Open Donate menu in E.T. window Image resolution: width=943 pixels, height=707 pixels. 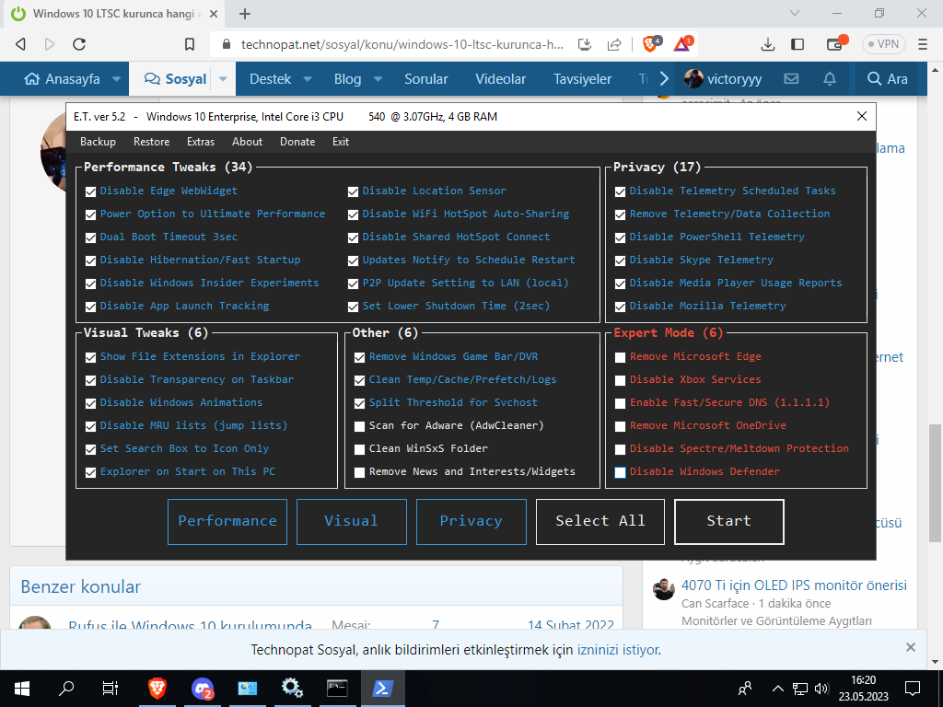(297, 142)
